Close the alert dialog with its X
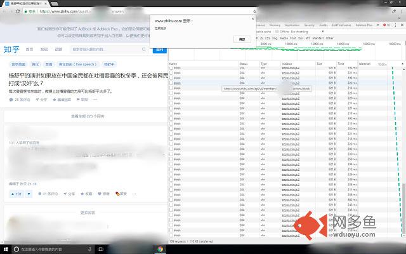406x254 pixels. click(252, 18)
